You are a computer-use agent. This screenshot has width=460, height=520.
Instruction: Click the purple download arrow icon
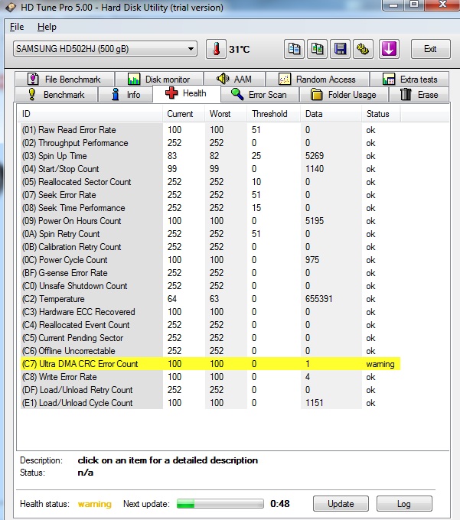point(389,49)
